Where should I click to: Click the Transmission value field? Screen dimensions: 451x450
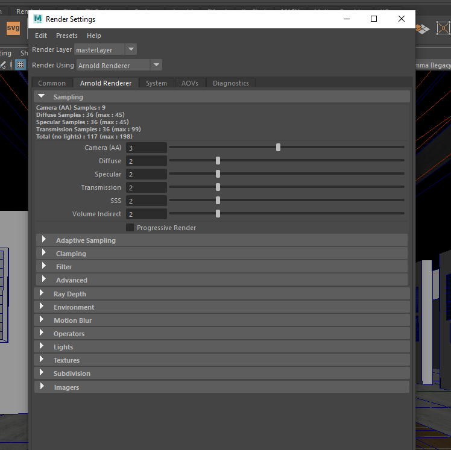147,187
